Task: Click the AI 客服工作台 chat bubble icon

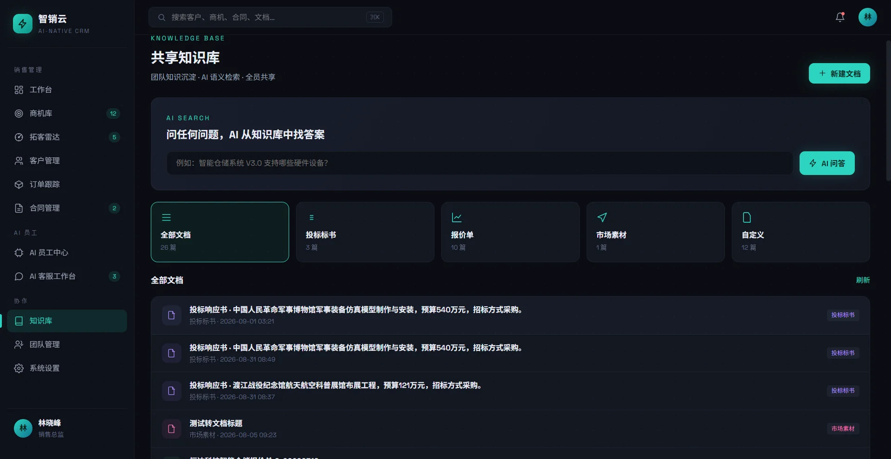Action: pos(19,276)
